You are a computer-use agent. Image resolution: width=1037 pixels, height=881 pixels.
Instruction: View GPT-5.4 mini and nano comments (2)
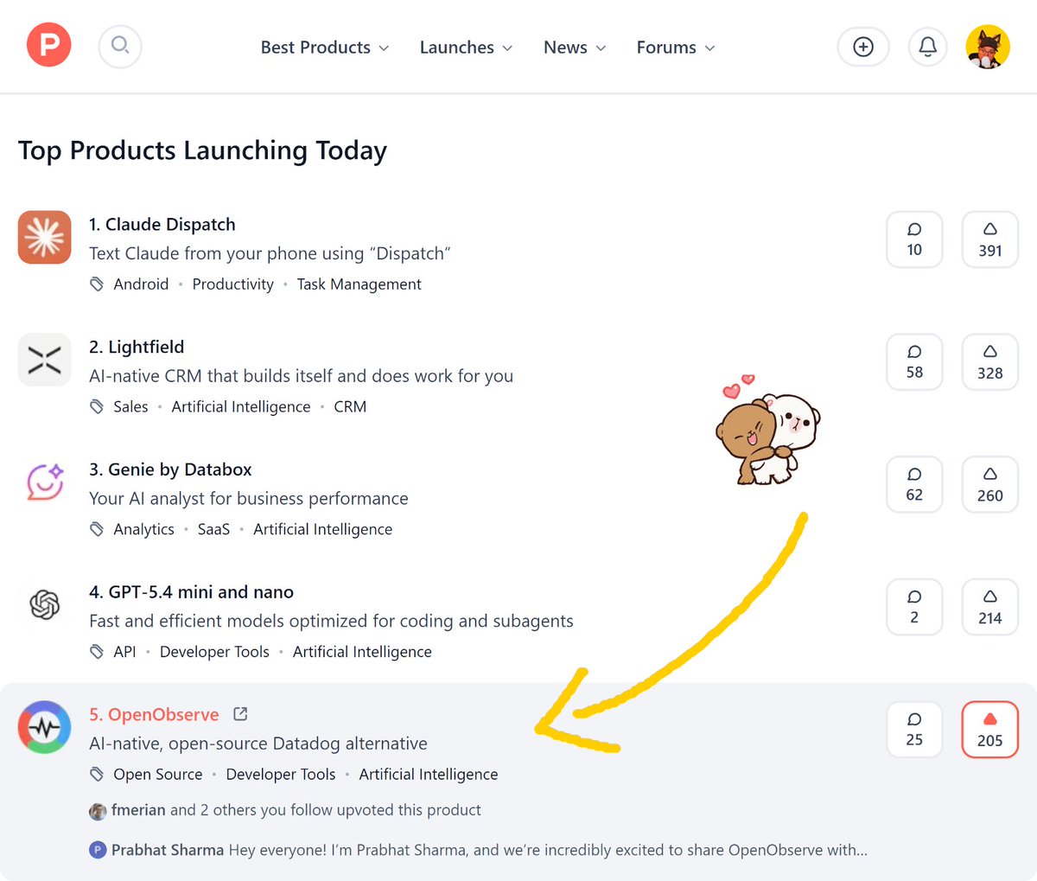click(914, 608)
